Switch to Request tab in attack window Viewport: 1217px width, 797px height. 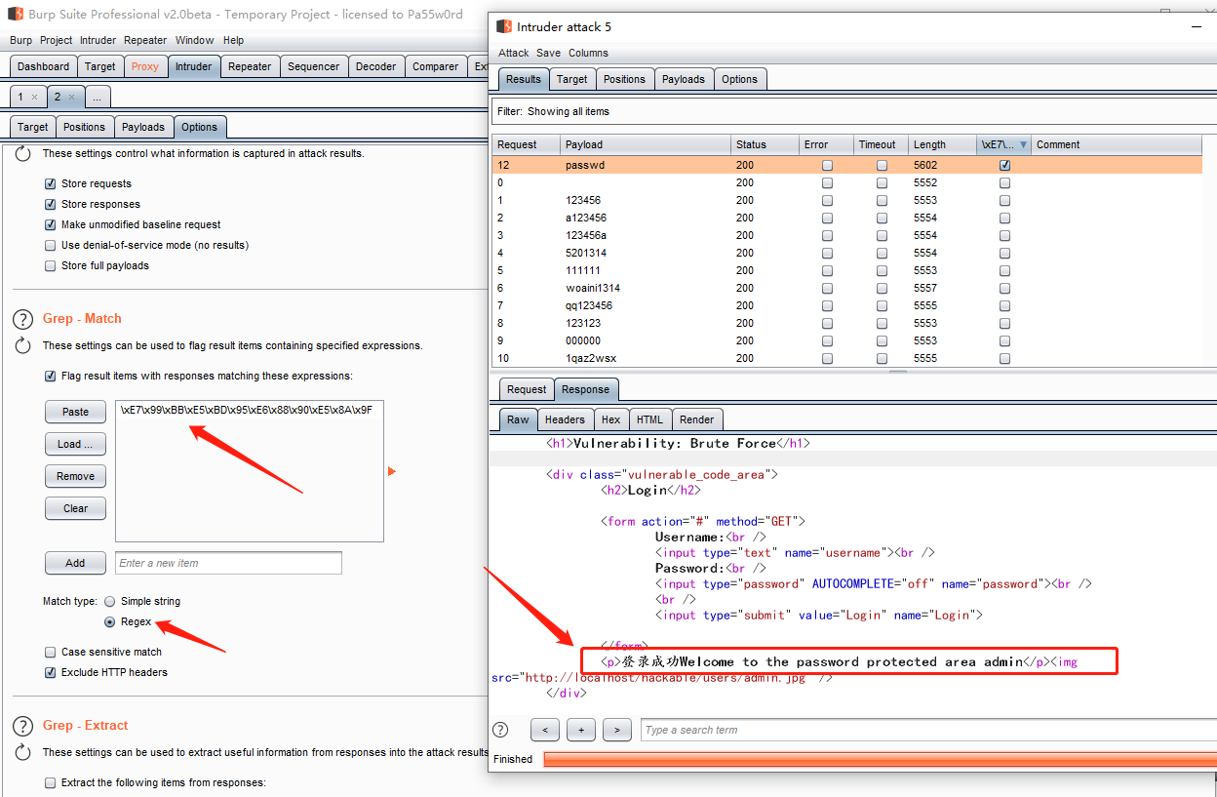pos(527,389)
